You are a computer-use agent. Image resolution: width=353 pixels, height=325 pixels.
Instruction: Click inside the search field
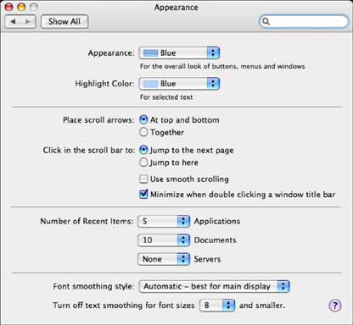click(x=304, y=21)
